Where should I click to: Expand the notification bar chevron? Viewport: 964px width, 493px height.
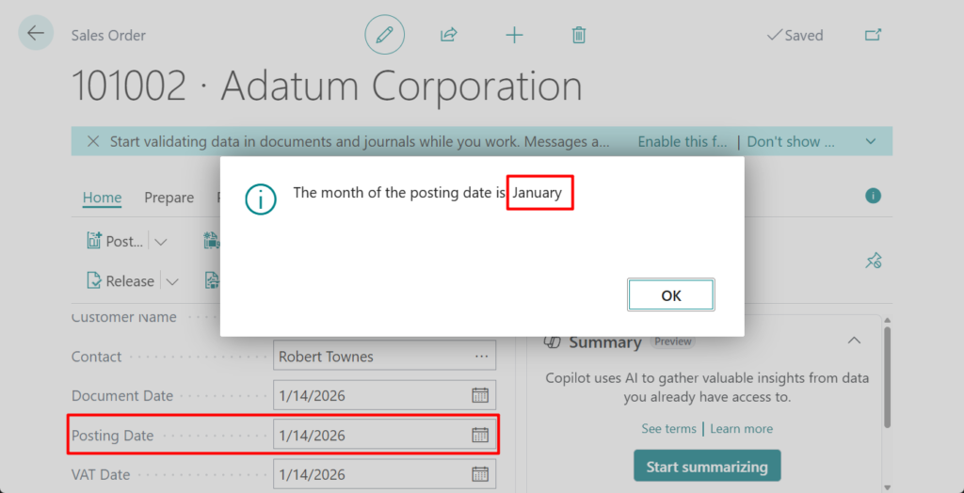pos(871,141)
